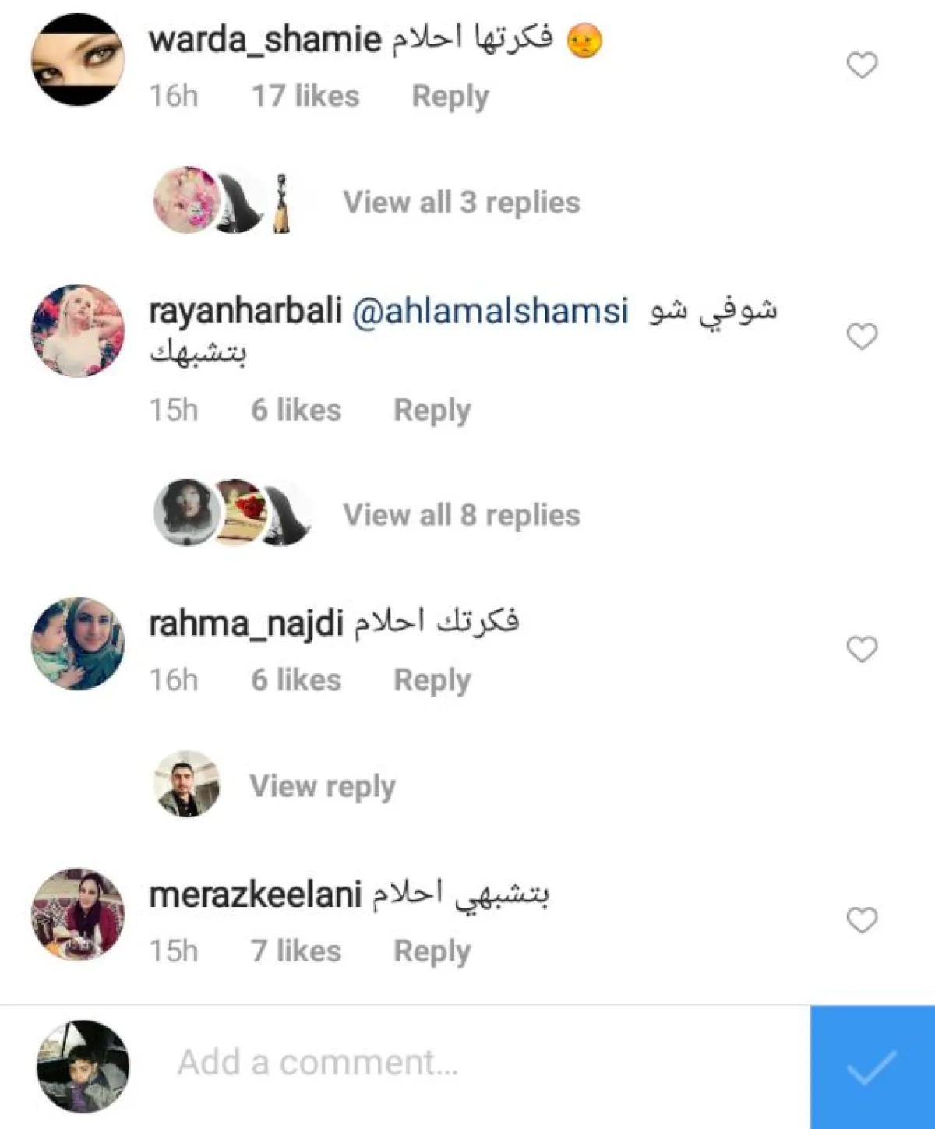Image resolution: width=935 pixels, height=1129 pixels.
Task: Reply to warda_shamie's comment
Action: pos(450,97)
